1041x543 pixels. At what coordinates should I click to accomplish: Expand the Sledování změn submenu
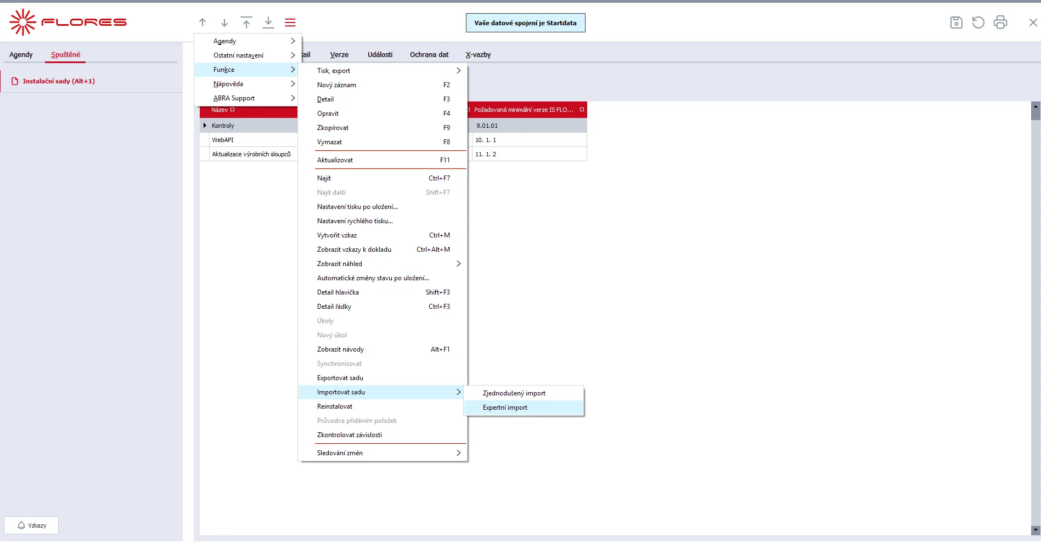tap(382, 453)
